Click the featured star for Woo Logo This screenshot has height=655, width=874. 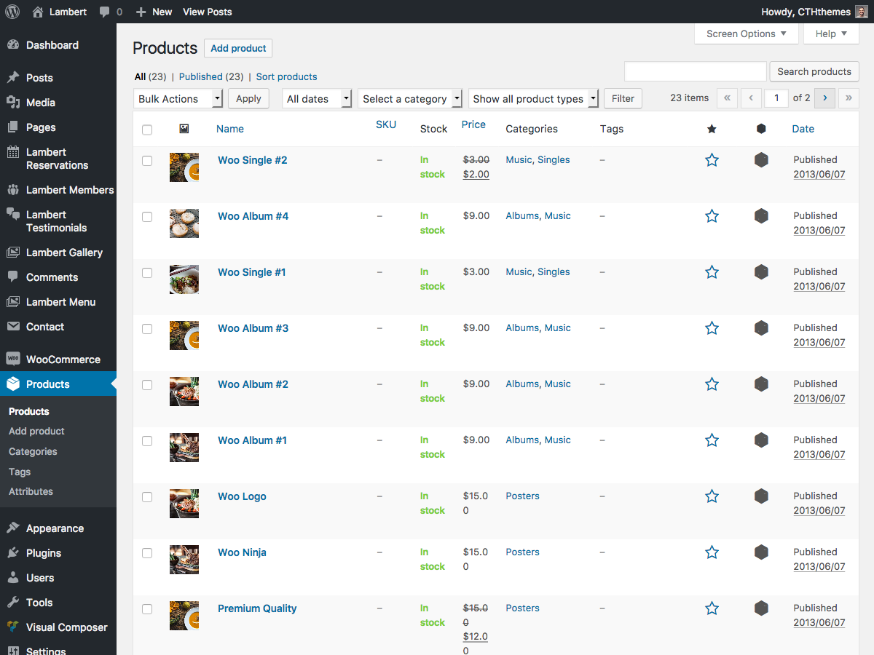[712, 496]
